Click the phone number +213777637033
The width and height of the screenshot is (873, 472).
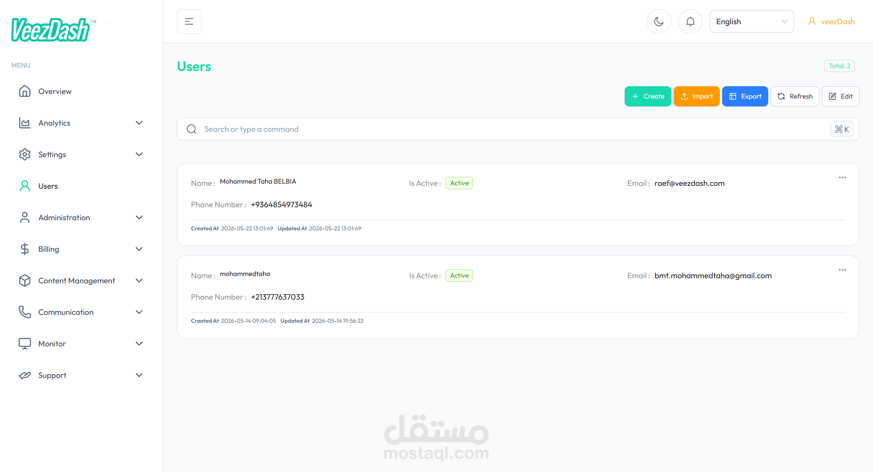278,297
